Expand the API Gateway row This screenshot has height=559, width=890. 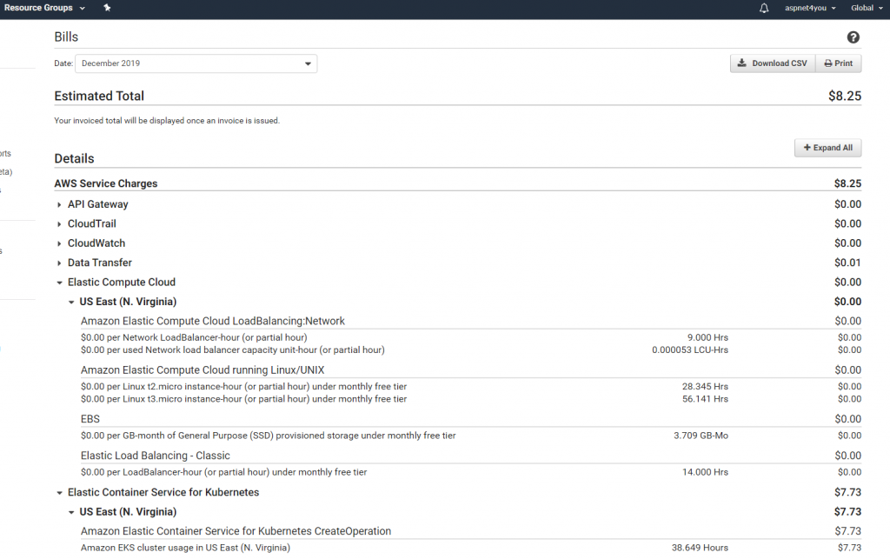59,204
